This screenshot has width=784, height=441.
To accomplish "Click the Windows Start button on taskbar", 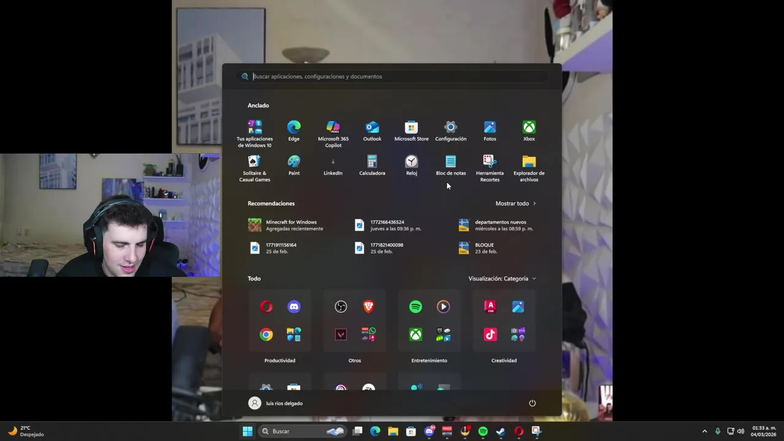I will [247, 431].
